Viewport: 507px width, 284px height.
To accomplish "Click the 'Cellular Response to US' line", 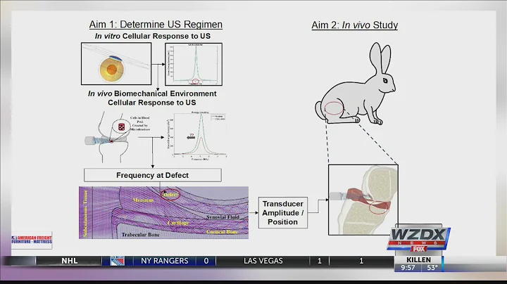I will click(152, 103).
